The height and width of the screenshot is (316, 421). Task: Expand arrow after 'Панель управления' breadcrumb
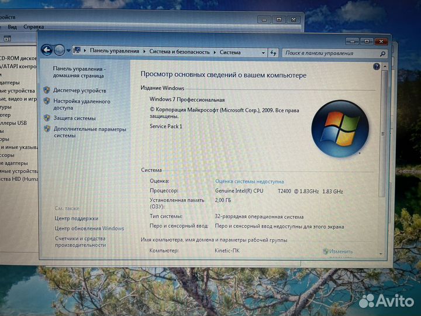click(x=144, y=51)
